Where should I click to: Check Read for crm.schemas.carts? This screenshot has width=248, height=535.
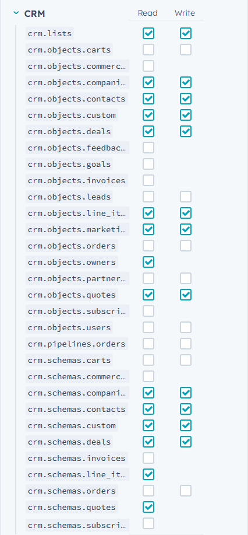click(148, 360)
